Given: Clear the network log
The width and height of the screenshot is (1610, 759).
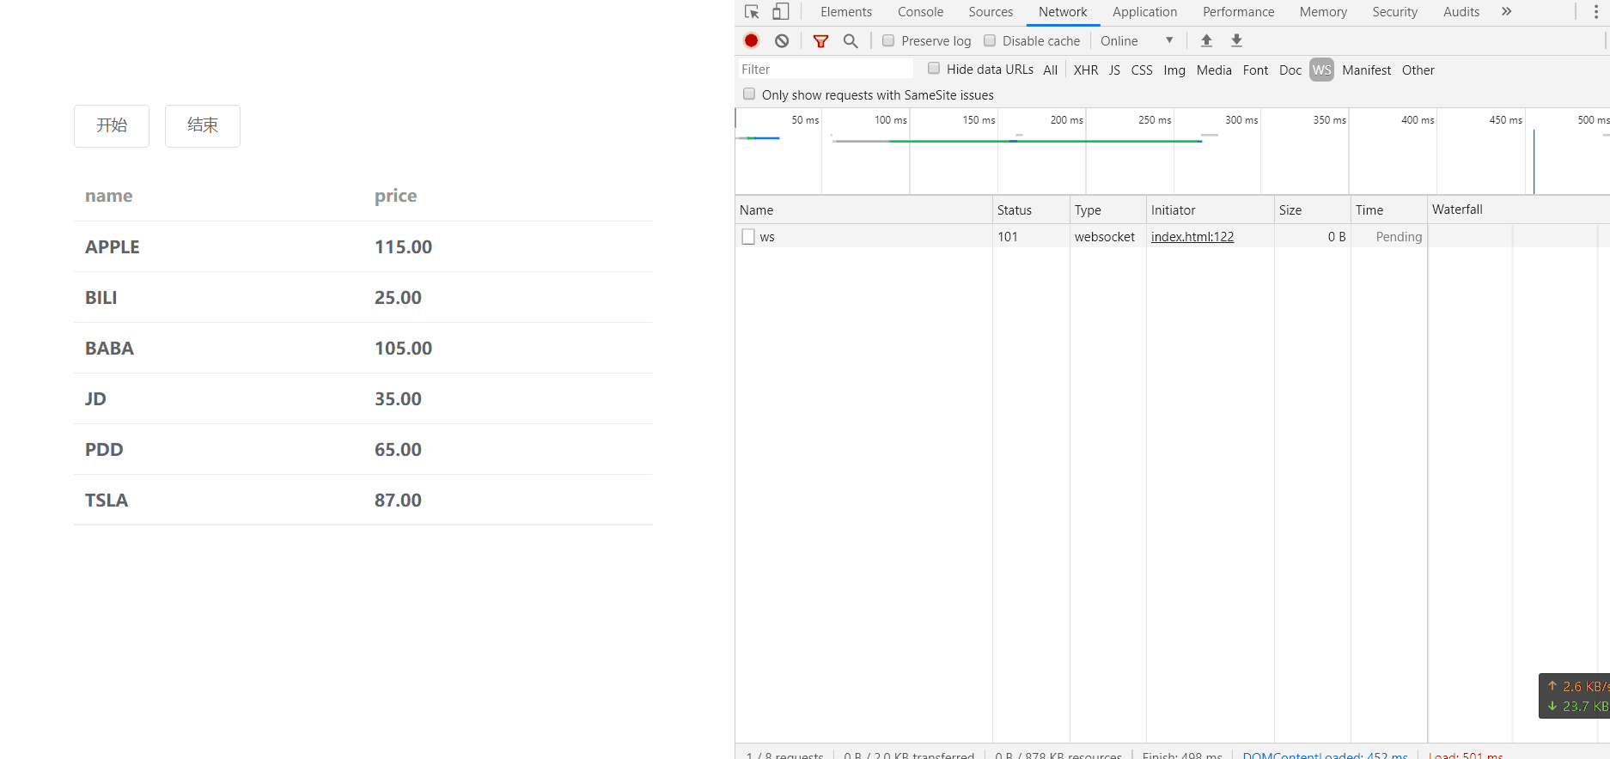Looking at the screenshot, I should [782, 40].
